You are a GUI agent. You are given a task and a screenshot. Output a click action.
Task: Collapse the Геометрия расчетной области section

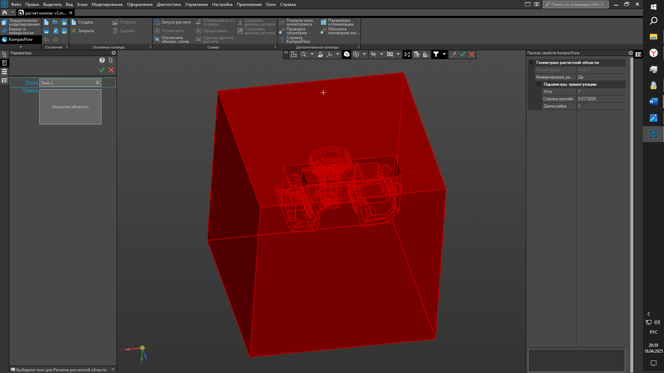coord(531,63)
